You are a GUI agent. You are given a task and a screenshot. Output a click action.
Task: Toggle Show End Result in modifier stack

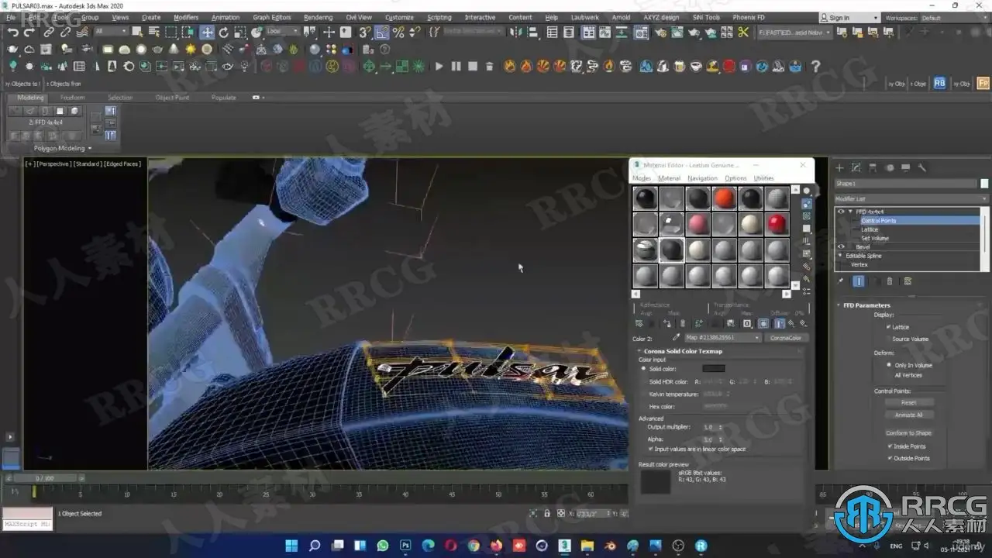click(x=859, y=281)
